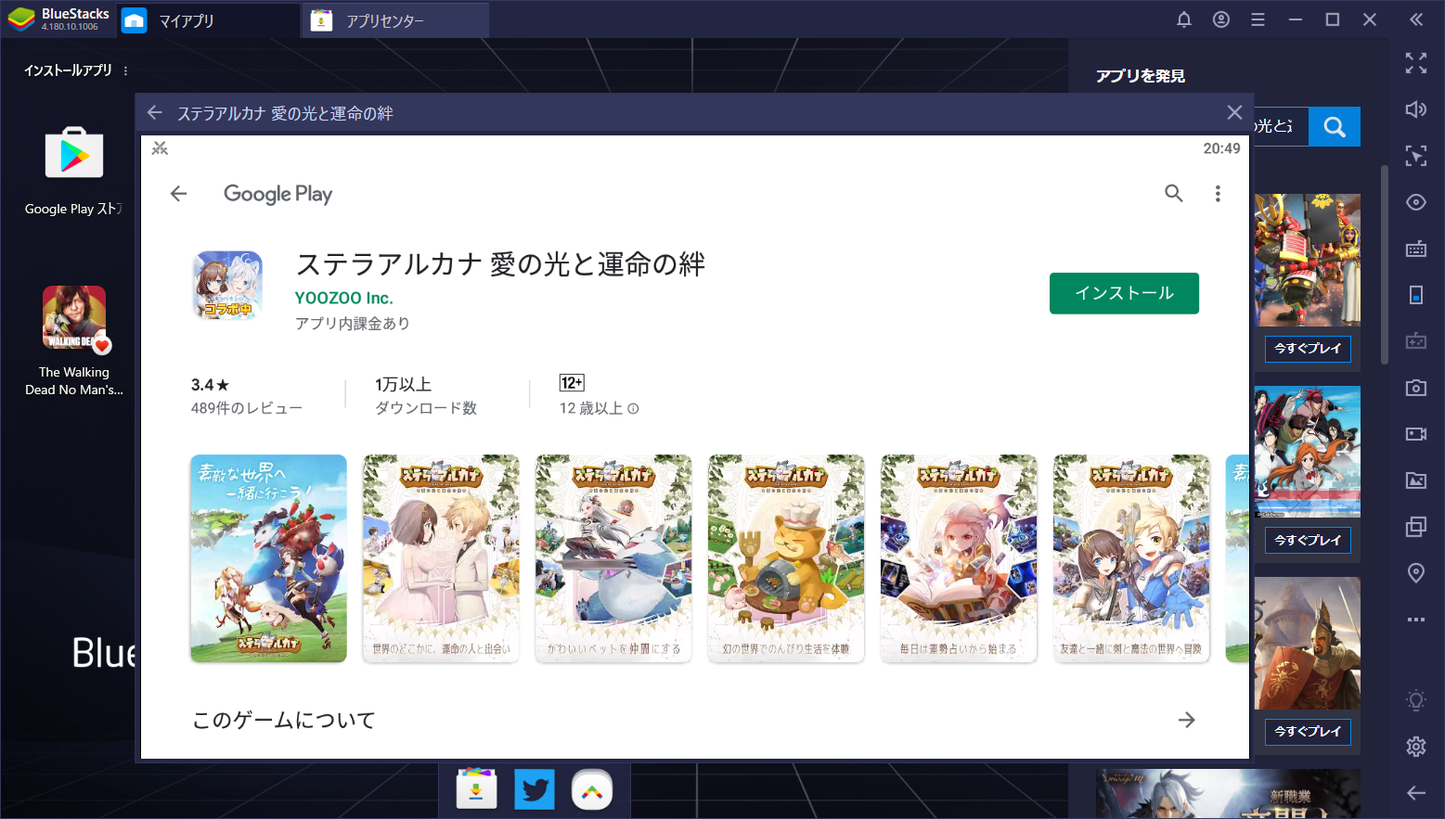
Task: Expand このゲームについて with right arrow
Action: click(x=1186, y=720)
